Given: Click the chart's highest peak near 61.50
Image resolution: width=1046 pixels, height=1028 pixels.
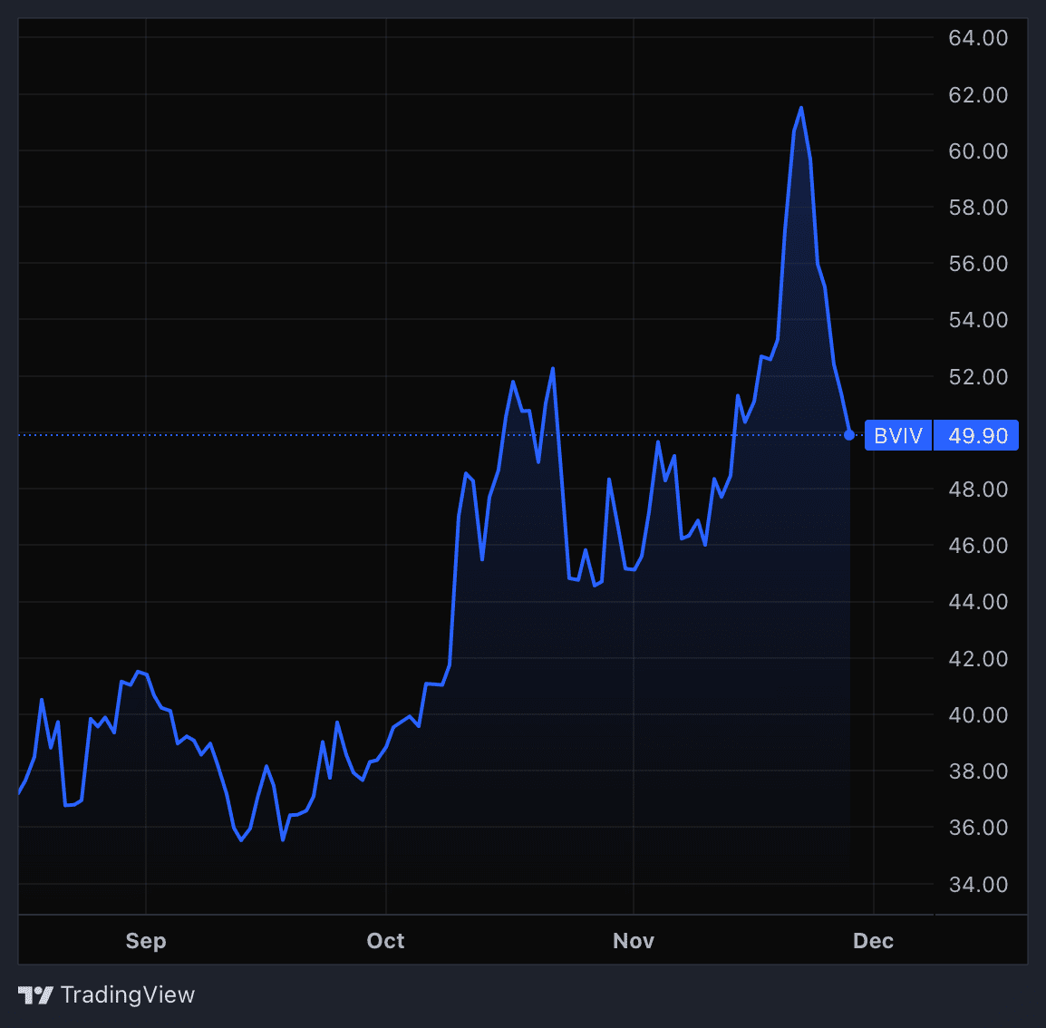Looking at the screenshot, I should 801,109.
